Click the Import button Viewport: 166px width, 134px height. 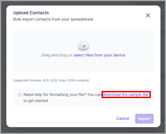pos(144,119)
